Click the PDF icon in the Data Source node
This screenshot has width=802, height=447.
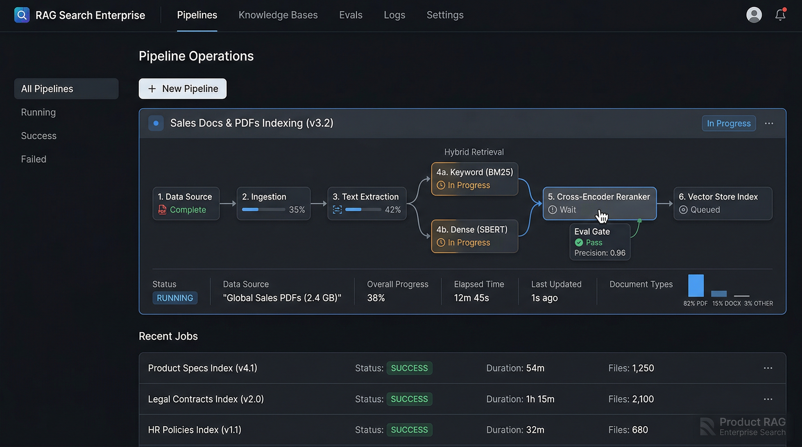tap(162, 210)
